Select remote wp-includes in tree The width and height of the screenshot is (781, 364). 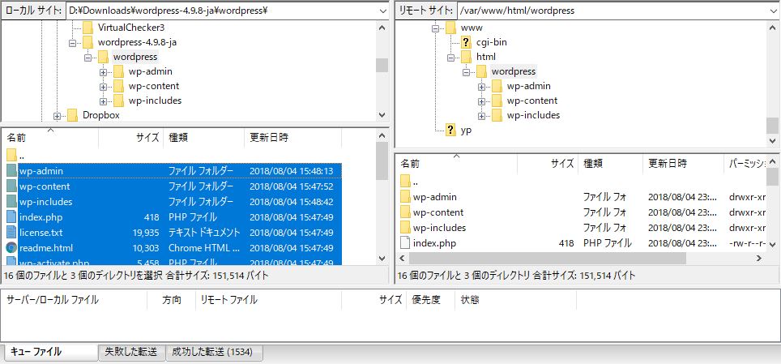[533, 115]
